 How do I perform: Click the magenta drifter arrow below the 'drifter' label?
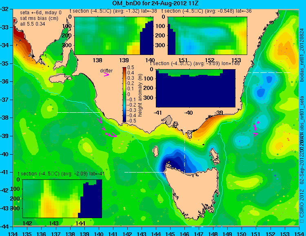pyautogui.click(x=106, y=74)
